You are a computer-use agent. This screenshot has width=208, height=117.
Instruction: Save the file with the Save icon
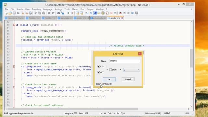click(x=14, y=13)
